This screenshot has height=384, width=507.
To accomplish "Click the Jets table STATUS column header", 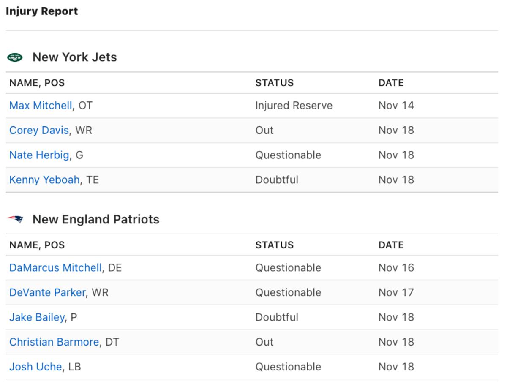I will (x=274, y=83).
